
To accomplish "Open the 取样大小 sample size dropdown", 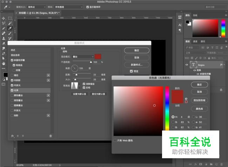I will (36, 7).
